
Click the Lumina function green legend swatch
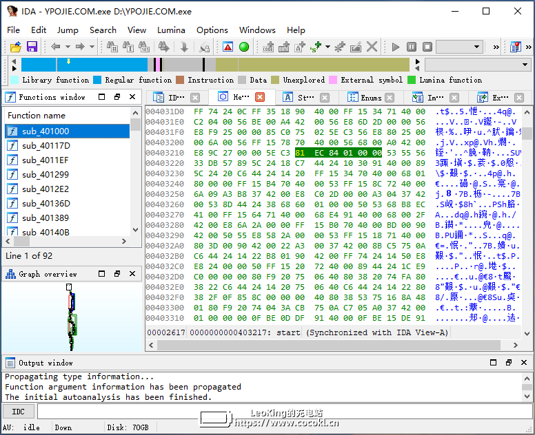coord(412,80)
